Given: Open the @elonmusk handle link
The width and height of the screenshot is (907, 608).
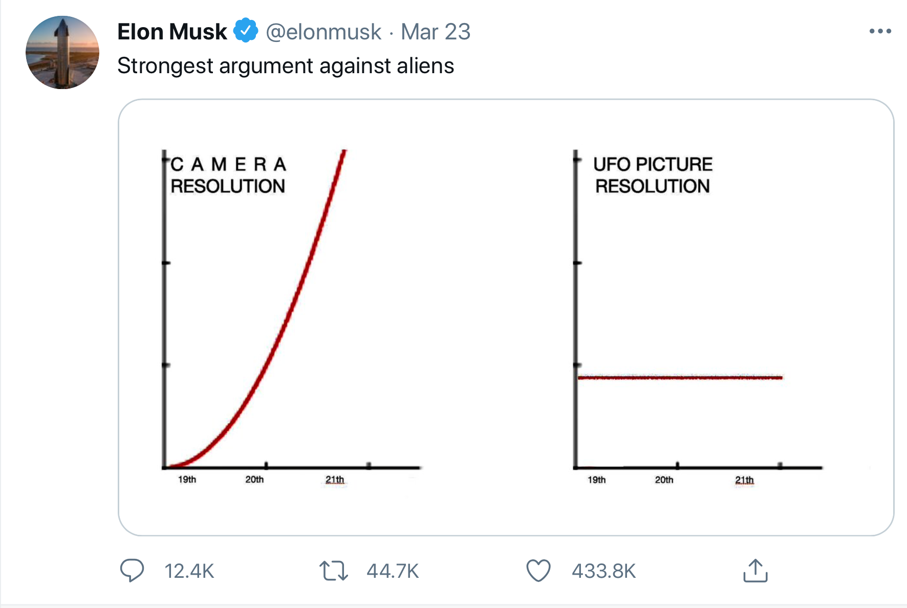Looking at the screenshot, I should point(323,32).
